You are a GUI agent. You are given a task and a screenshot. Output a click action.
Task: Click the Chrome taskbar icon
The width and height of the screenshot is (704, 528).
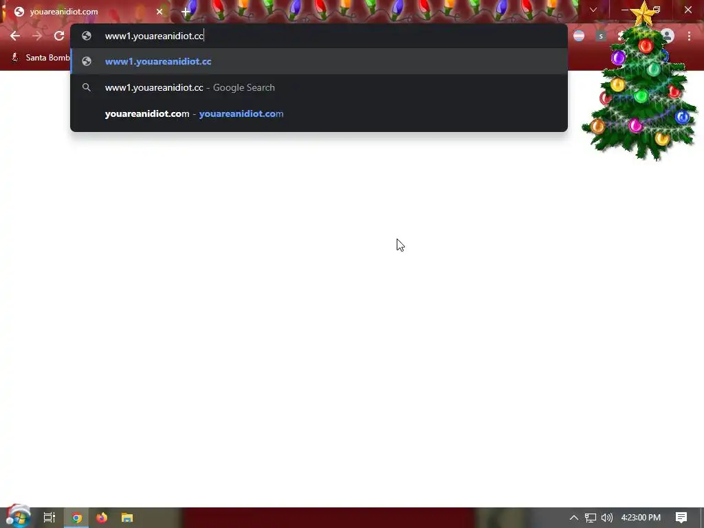point(77,518)
